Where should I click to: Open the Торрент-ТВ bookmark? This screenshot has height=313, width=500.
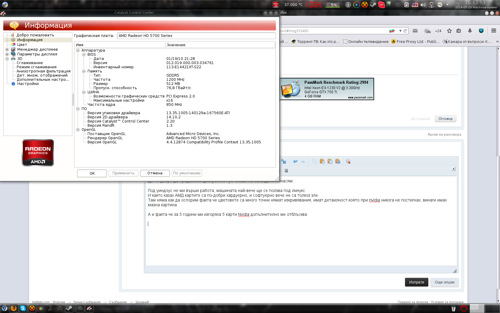pyautogui.click(x=315, y=42)
